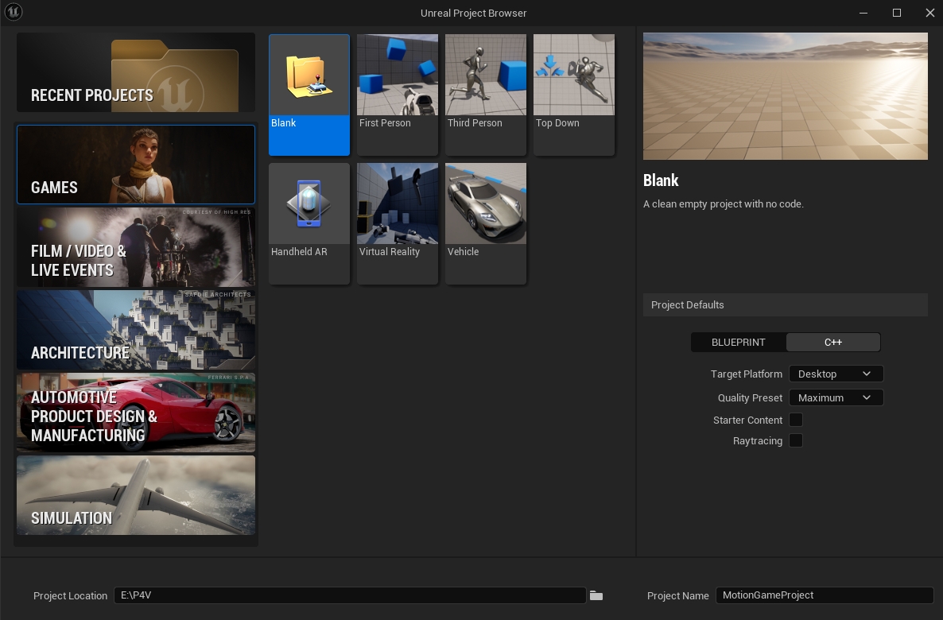Click the Project Name input field
943x620 pixels.
click(x=824, y=595)
